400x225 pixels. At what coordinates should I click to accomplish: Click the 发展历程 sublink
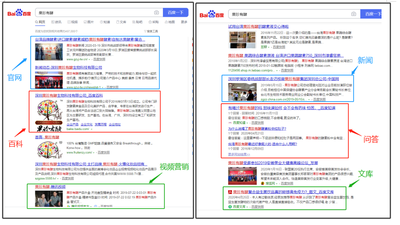[x=101, y=125]
